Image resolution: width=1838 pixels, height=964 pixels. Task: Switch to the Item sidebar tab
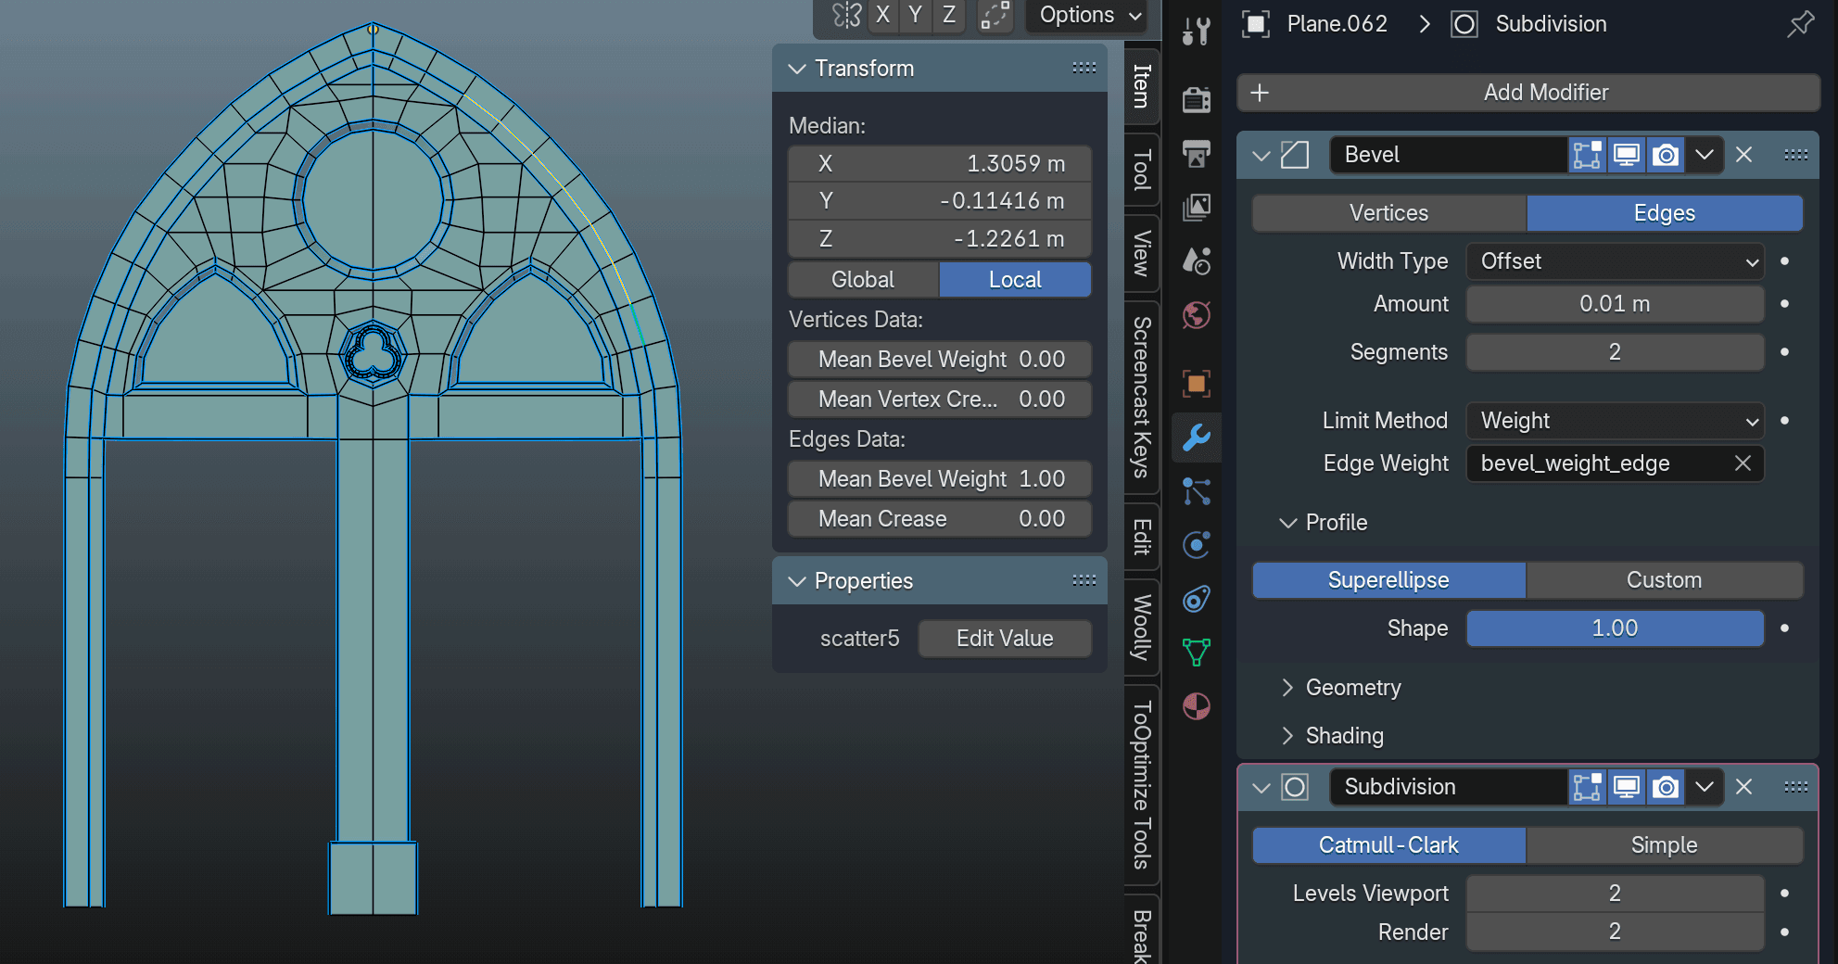pos(1142,86)
